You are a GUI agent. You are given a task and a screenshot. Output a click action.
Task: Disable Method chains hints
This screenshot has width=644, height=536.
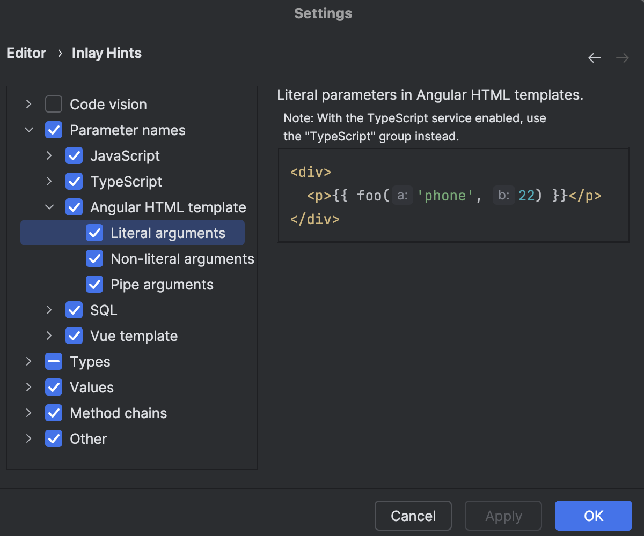pos(54,413)
